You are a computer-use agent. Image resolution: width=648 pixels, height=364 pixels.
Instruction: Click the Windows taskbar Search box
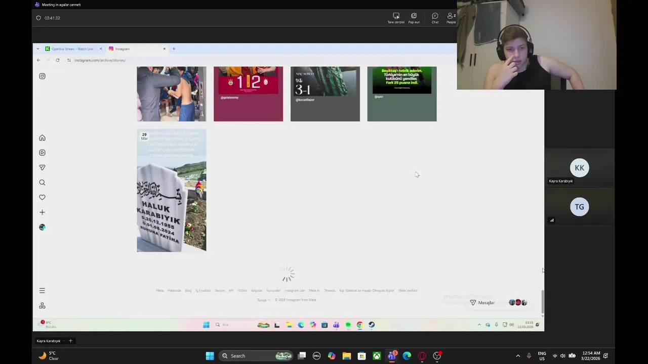pyautogui.click(x=256, y=356)
